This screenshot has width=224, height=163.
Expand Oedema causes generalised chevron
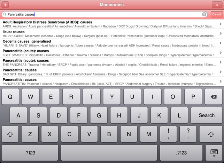pos(220,43)
